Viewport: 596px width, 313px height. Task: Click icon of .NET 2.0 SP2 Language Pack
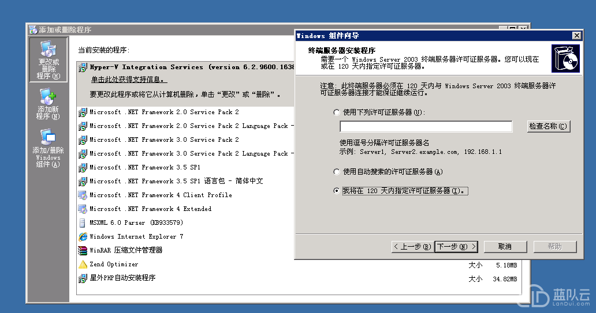(83, 126)
